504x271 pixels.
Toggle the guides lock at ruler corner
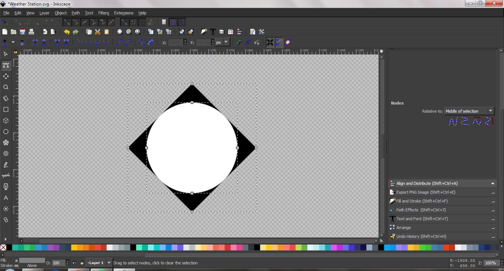[x=15, y=51]
